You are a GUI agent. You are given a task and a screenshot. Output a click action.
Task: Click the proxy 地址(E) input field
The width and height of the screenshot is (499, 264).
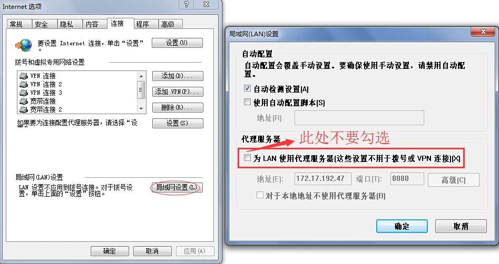323,178
